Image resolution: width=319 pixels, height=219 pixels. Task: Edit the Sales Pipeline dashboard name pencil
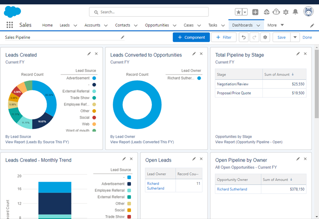[x=122, y=37]
